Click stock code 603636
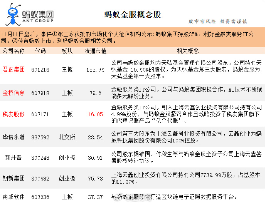266x204 pixels. tap(40, 197)
